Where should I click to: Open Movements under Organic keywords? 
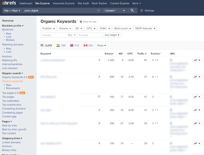pyautogui.click(x=13, y=88)
